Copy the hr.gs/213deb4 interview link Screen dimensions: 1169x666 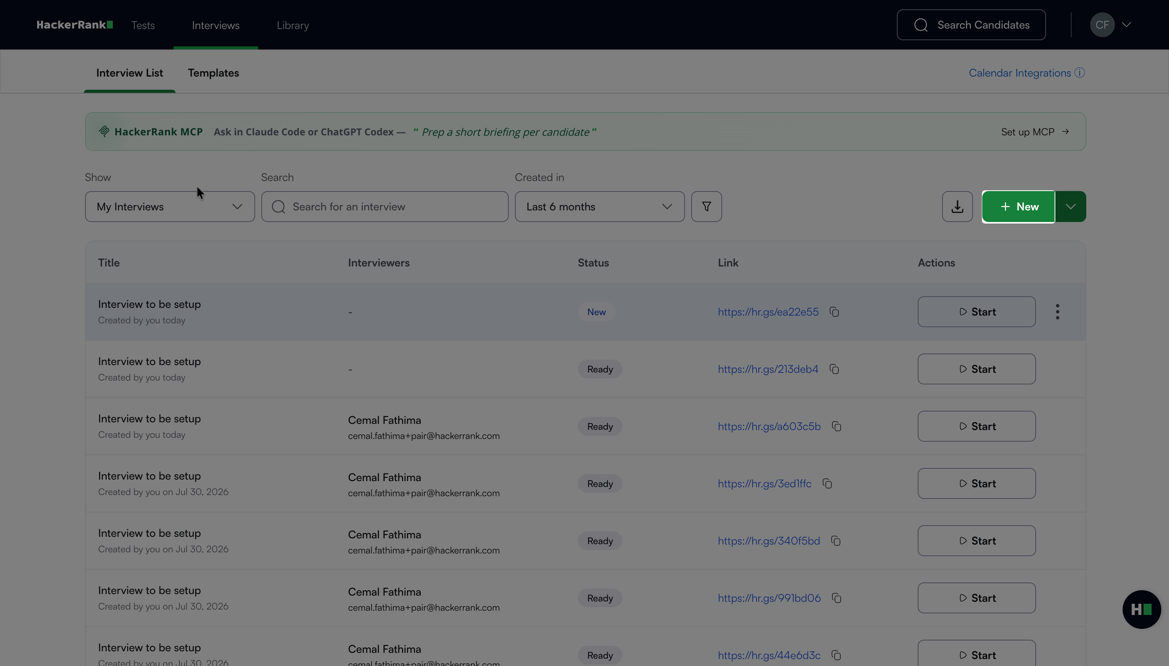click(x=834, y=369)
